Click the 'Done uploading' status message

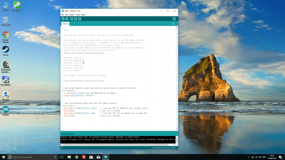click(68, 134)
